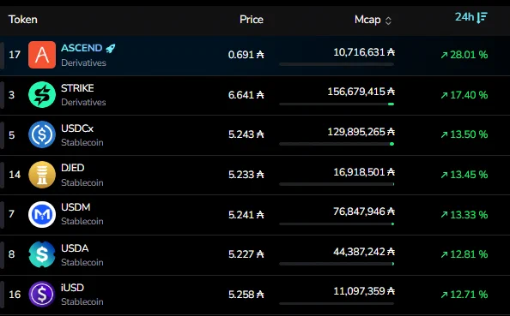The image size is (510, 316).
Task: Click the STRIKE green logo icon
Action: click(42, 95)
